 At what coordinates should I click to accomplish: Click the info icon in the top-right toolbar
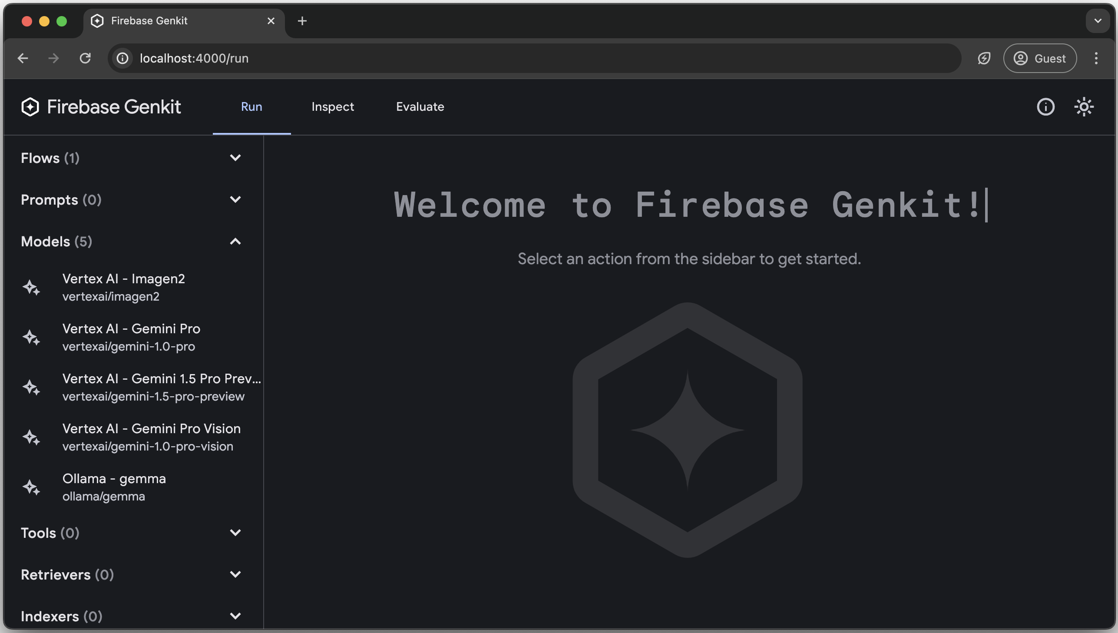[1046, 107]
